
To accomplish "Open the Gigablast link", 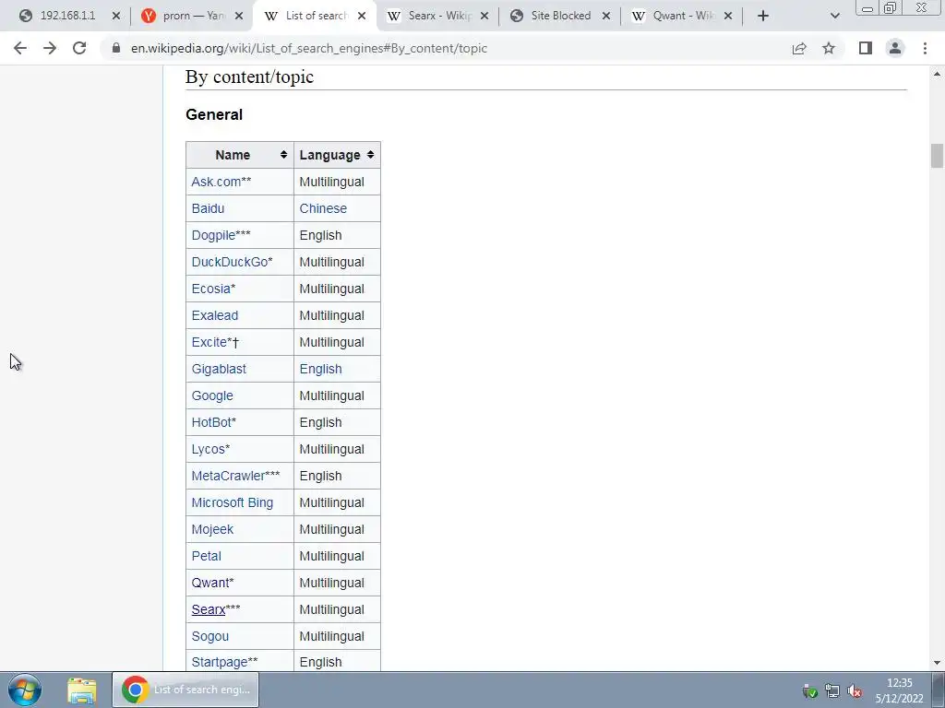I will tap(219, 369).
